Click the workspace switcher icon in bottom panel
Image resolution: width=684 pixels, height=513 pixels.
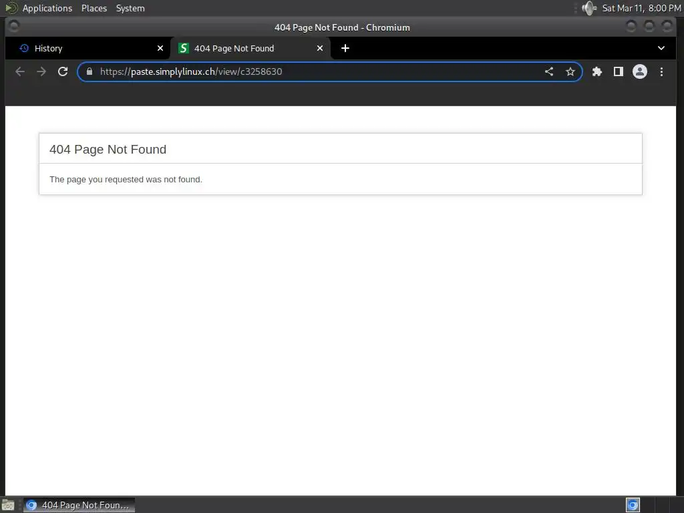(633, 505)
